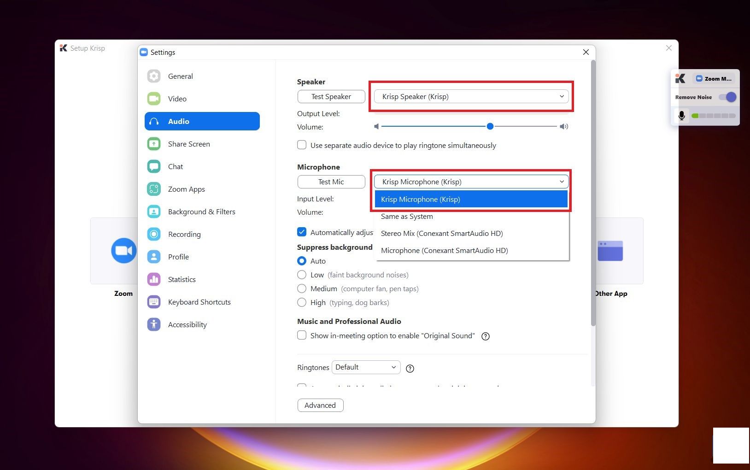Click the Zoom logo in Settings title bar
750x470 pixels.
tap(144, 52)
